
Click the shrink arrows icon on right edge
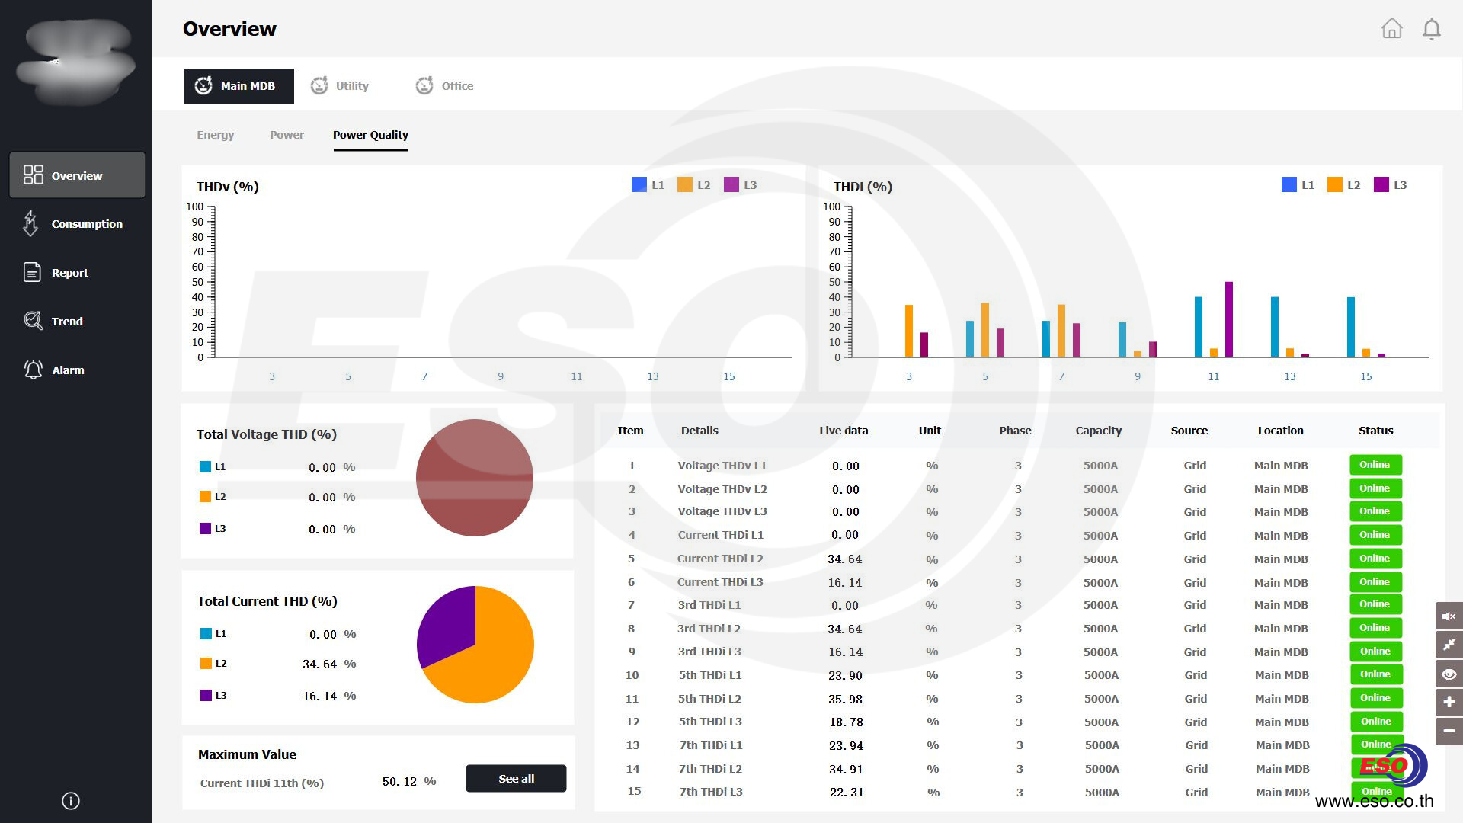click(1449, 645)
